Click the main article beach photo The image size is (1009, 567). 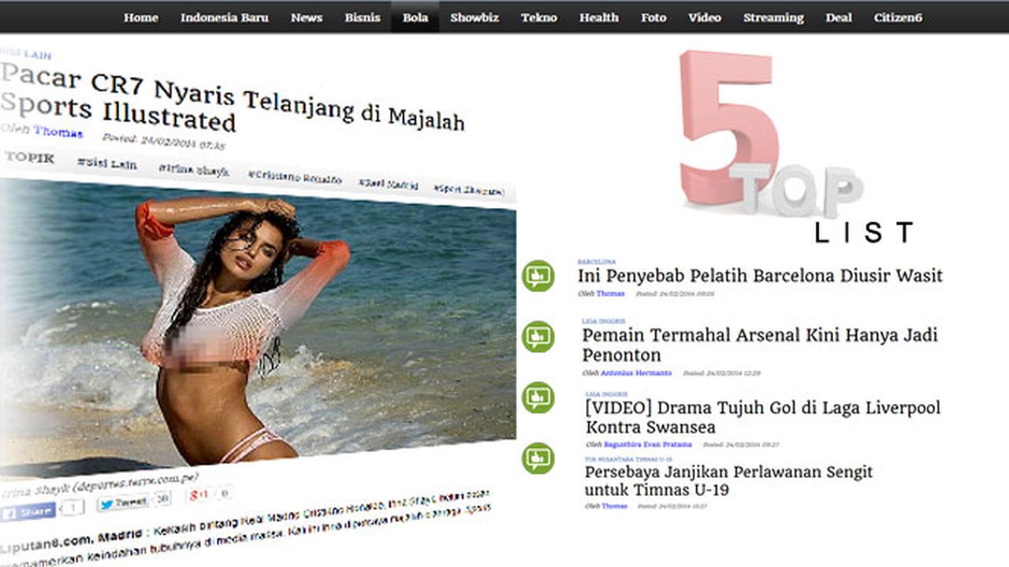pyautogui.click(x=258, y=328)
